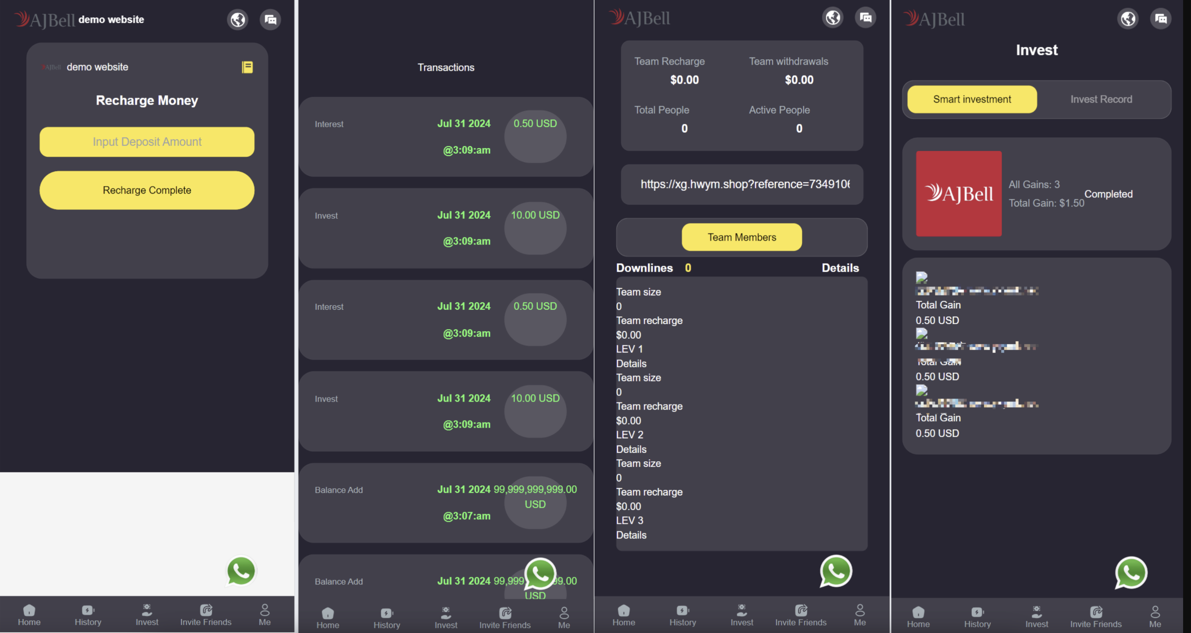Click the Team Members button
The image size is (1191, 633).
click(742, 237)
